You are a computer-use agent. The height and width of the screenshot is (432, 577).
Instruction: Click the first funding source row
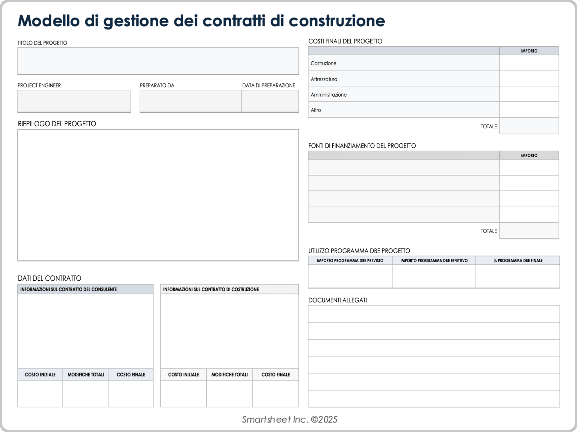(404, 167)
